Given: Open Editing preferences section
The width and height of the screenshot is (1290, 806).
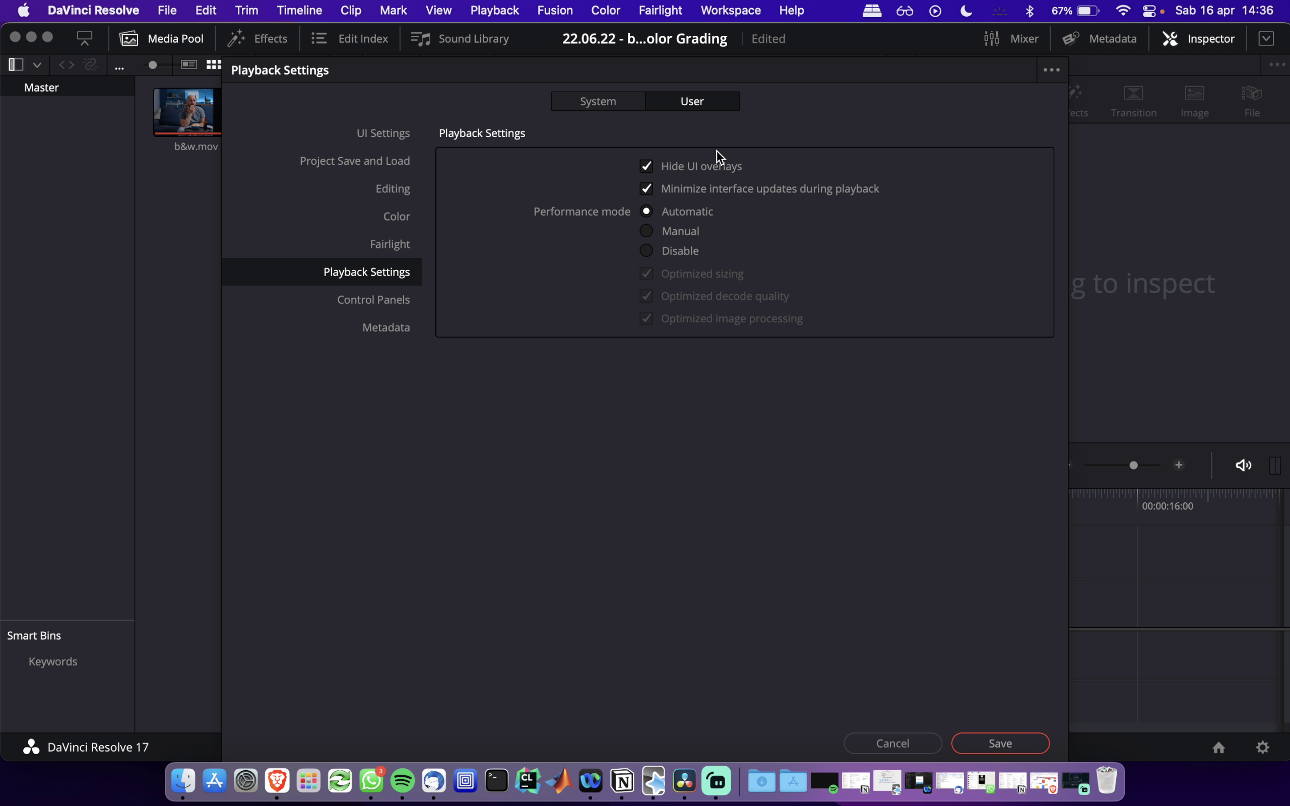Looking at the screenshot, I should 393,189.
